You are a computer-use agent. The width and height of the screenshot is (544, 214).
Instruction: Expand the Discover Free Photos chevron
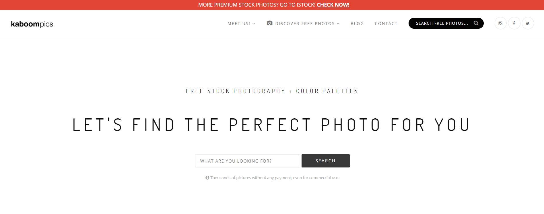coord(338,24)
